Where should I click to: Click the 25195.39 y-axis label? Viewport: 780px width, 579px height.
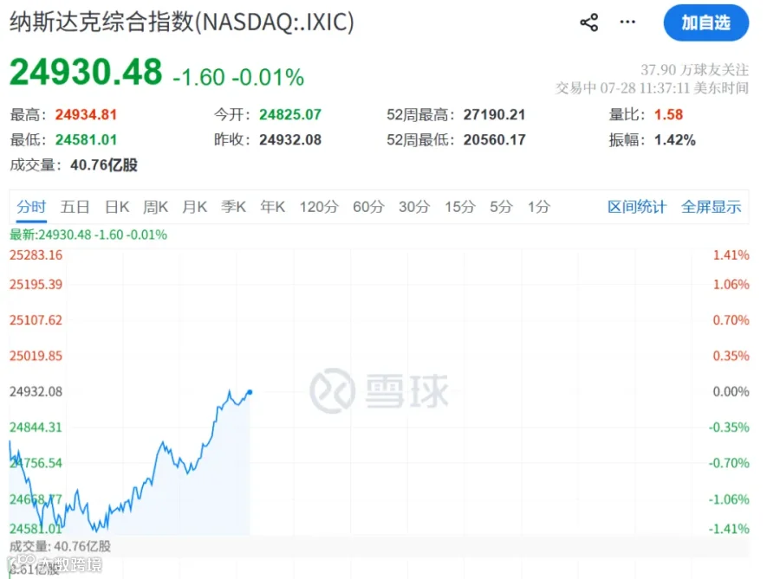36,285
